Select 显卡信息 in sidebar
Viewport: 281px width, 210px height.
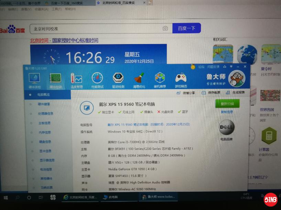click(x=45, y=151)
